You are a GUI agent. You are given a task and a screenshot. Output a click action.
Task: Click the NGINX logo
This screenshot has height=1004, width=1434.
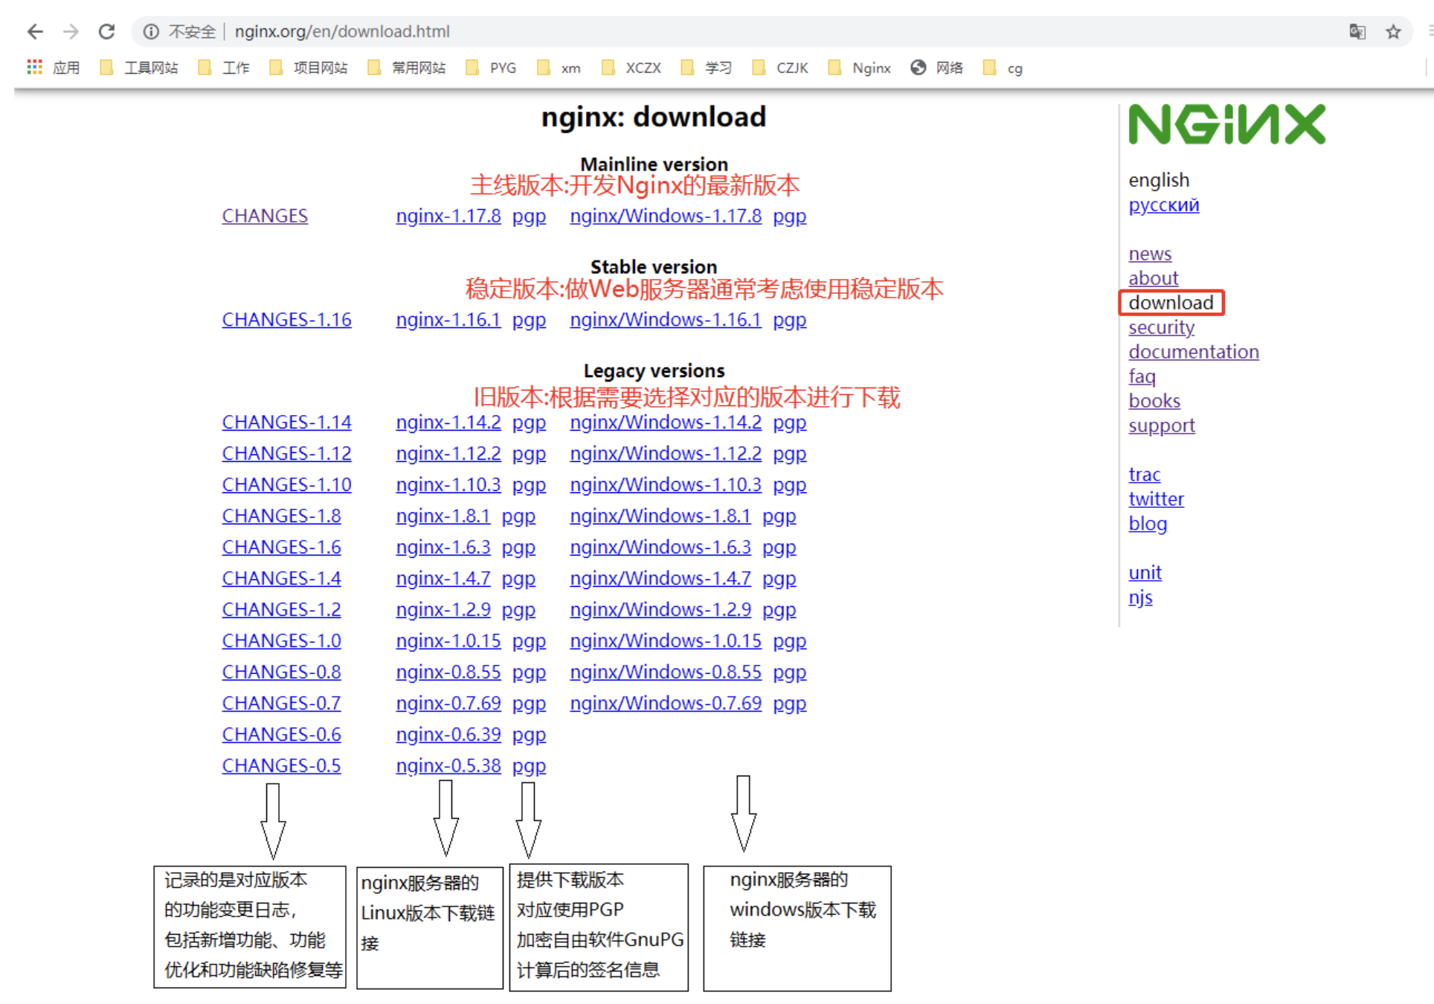tap(1226, 123)
